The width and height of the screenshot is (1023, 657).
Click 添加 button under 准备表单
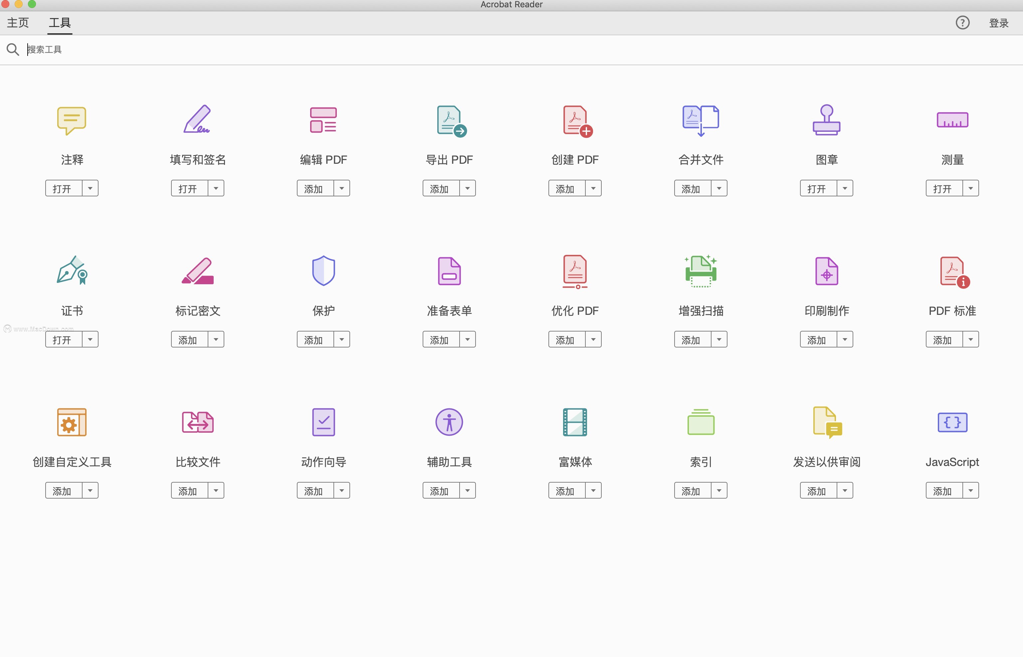pyautogui.click(x=441, y=339)
